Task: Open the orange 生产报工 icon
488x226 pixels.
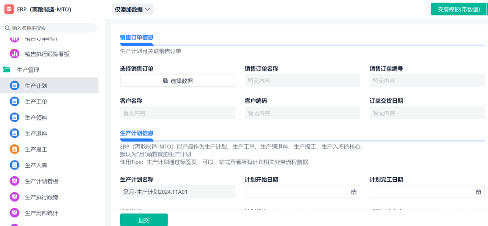Action: (x=14, y=149)
